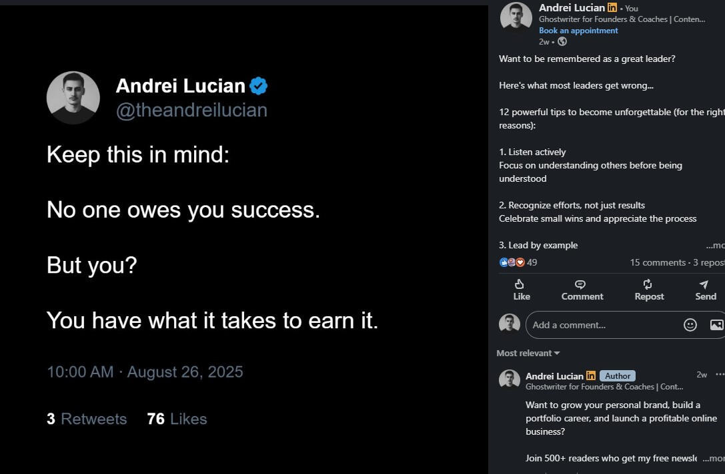Click the blue verified badge on tweet
Viewport: 725px width, 474px height.
[x=258, y=86]
